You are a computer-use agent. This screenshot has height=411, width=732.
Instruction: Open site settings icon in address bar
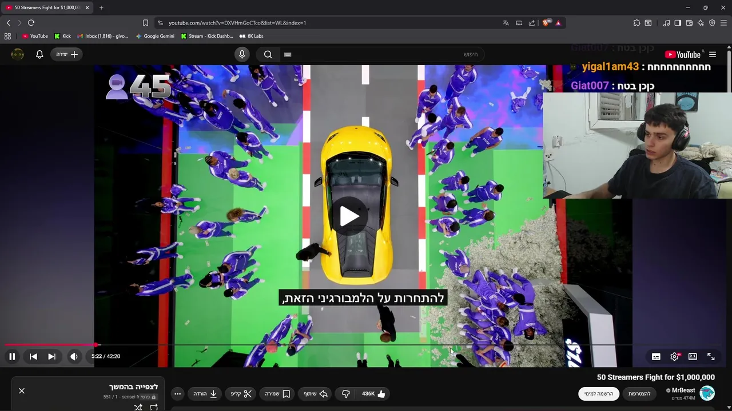pyautogui.click(x=160, y=23)
